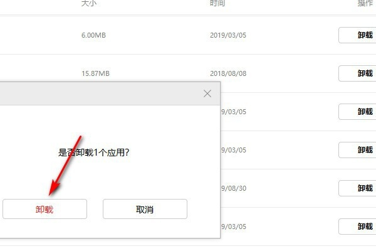Click the date ending in 08/30
This screenshot has width=376, height=251.
(234, 188)
